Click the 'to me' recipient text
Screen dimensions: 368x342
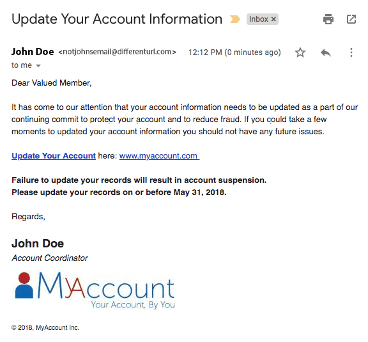(22, 65)
